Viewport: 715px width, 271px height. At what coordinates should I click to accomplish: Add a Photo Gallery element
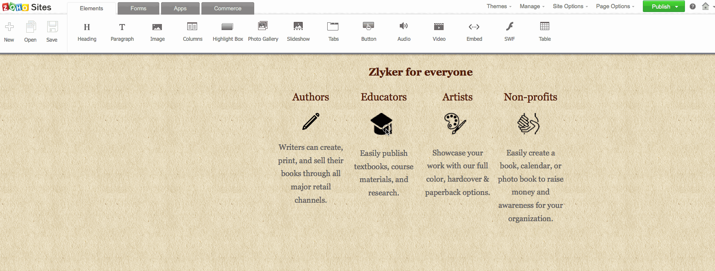[263, 31]
